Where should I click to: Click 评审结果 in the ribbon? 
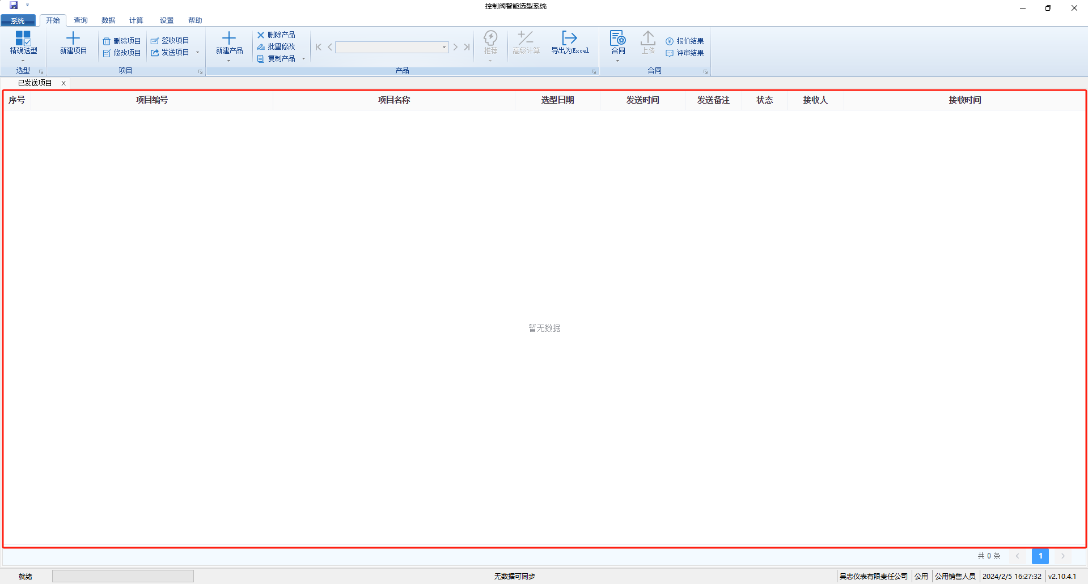[x=685, y=53]
